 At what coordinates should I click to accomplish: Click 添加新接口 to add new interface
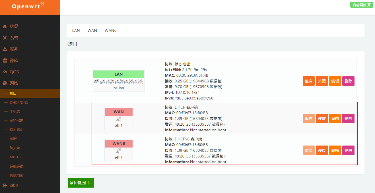click(x=81, y=183)
